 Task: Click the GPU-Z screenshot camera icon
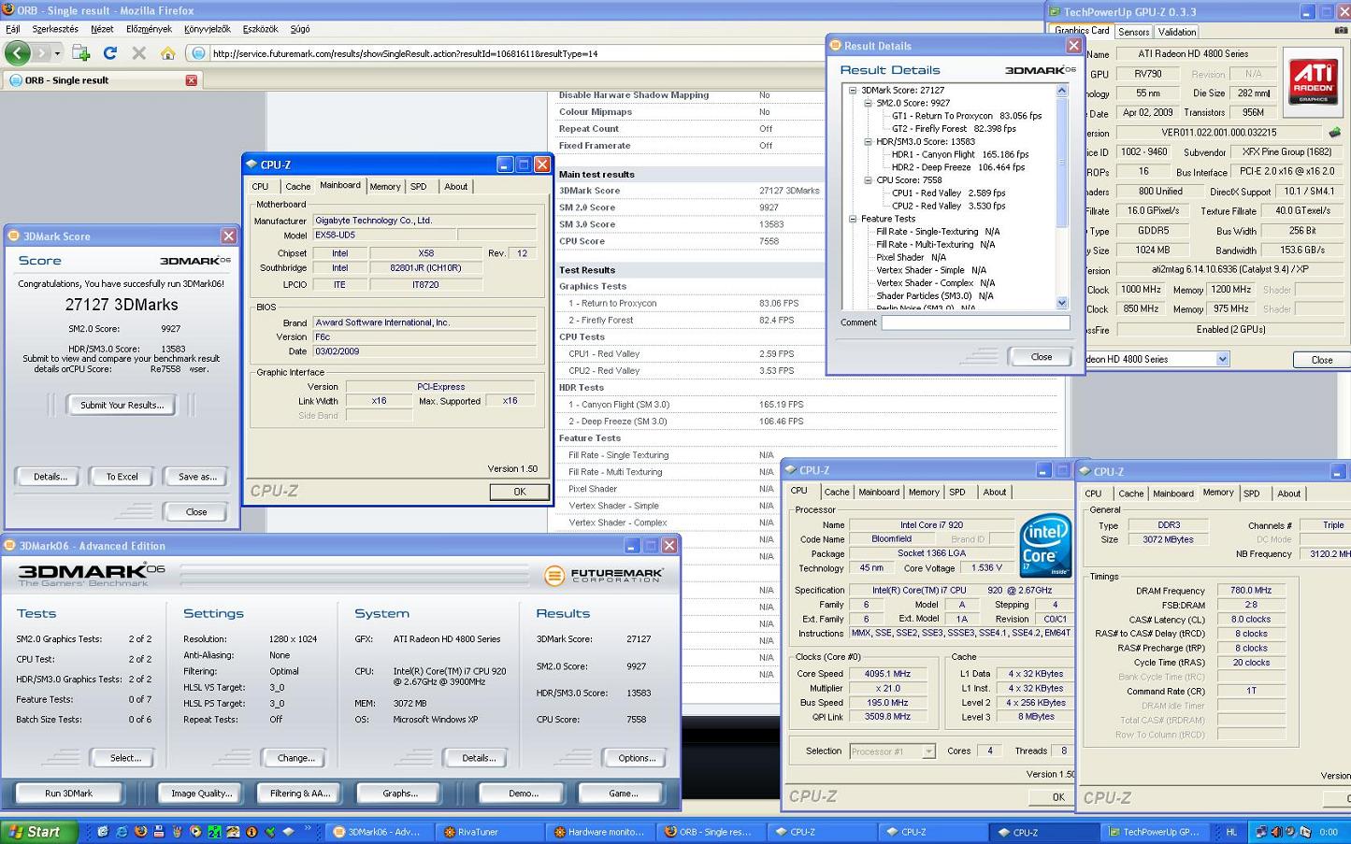pyautogui.click(x=1342, y=31)
